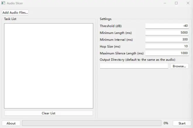Click the progress bar next to About
Image resolution: width=193 pixels, height=128 pixels.
tap(92, 123)
